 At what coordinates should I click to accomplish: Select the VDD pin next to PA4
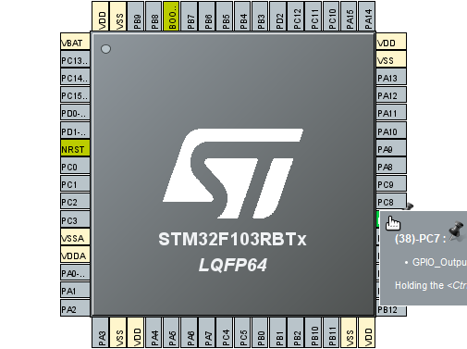tap(136, 332)
